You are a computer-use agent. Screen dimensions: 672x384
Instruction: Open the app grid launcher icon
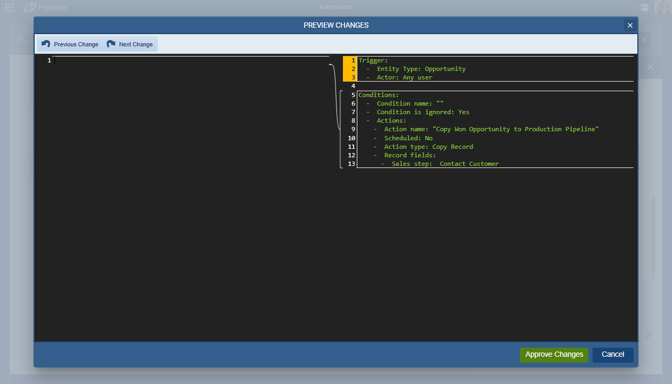10,7
